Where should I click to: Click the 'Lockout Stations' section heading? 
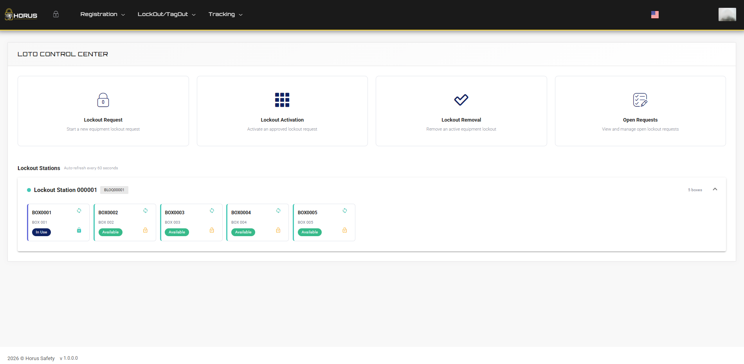click(39, 168)
